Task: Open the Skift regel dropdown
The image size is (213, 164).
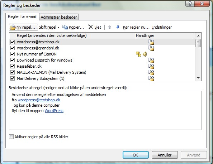Action: click(x=49, y=27)
